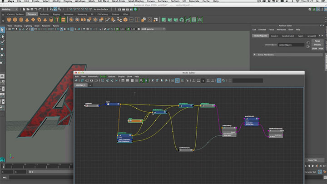Click the Load Attributes arrow icon in Attribute Editor

pyautogui.click(x=308, y=43)
